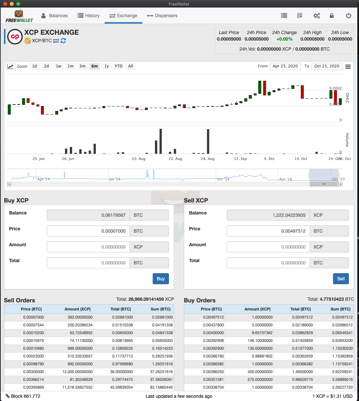Click the power logout icon
The height and width of the screenshot is (401, 359).
tap(349, 16)
